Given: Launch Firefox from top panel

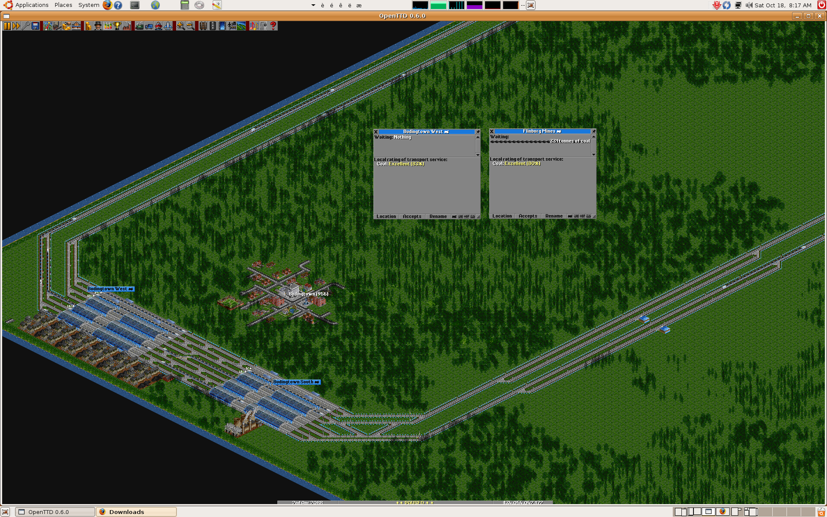Looking at the screenshot, I should (x=107, y=5).
